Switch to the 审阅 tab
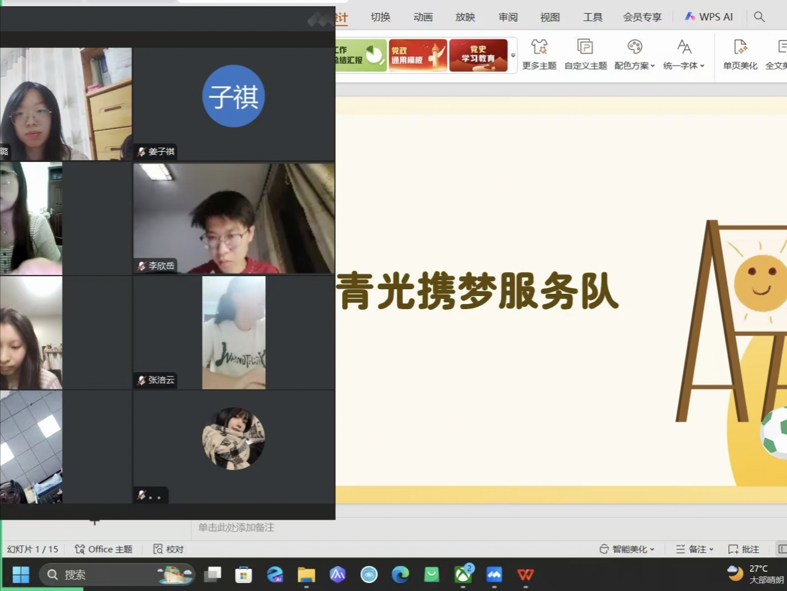Image resolution: width=787 pixels, height=591 pixels. (x=508, y=17)
